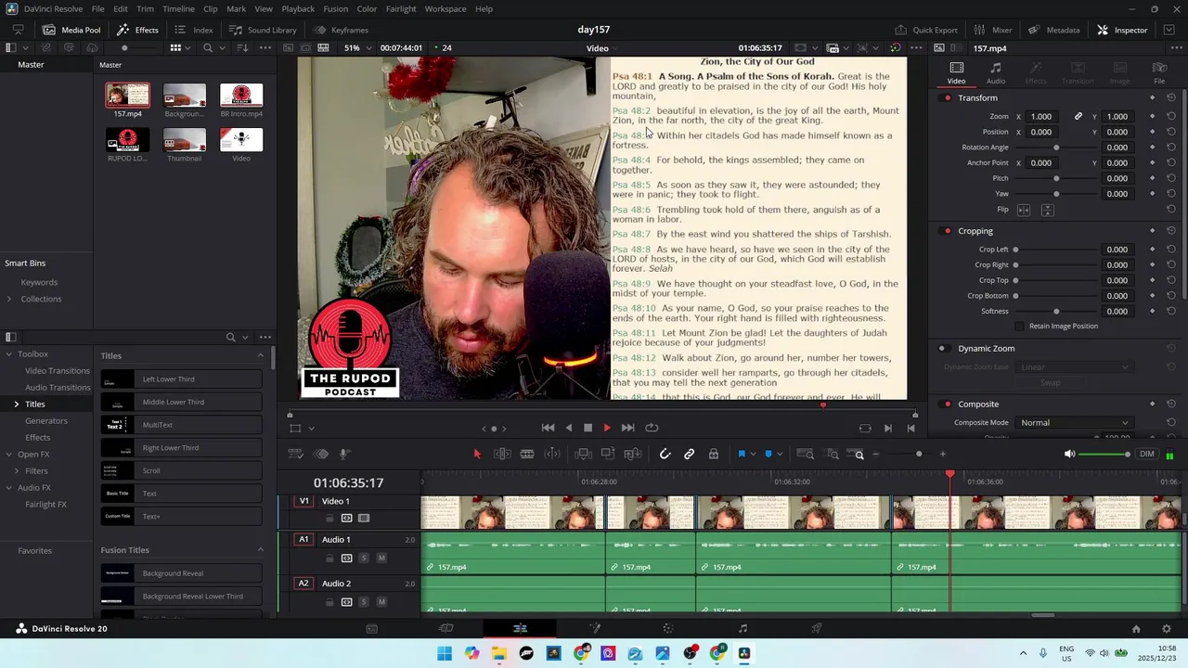Open Composite Mode Normal dropdown
1188x668 pixels.
point(1074,423)
